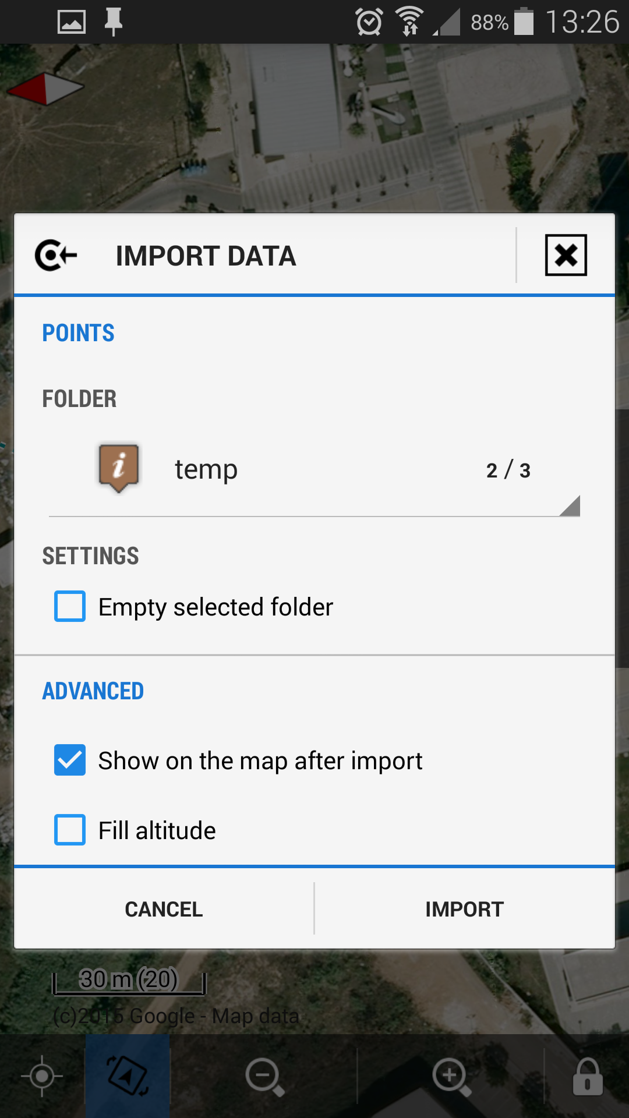Open the temp folder dropdown
This screenshot has width=629, height=1118.
(314, 469)
